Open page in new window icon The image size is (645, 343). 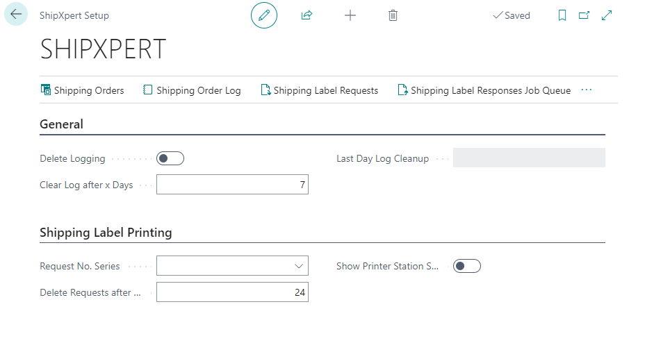pos(584,15)
